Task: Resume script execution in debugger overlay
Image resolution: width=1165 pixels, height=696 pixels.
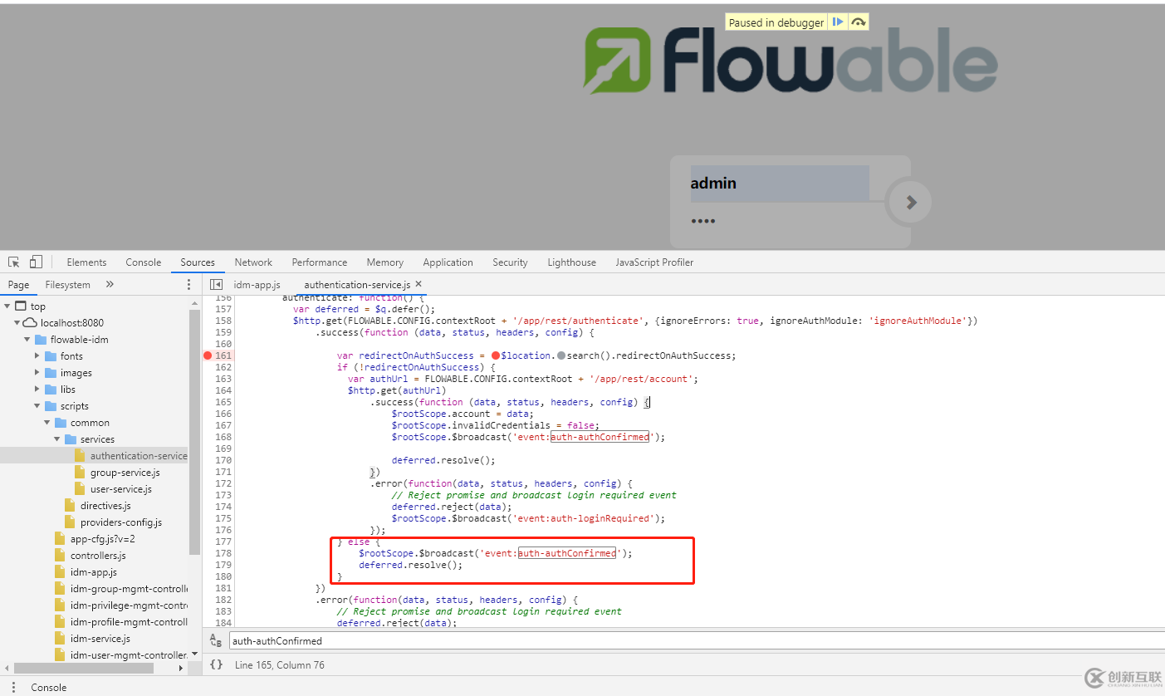Action: click(839, 22)
